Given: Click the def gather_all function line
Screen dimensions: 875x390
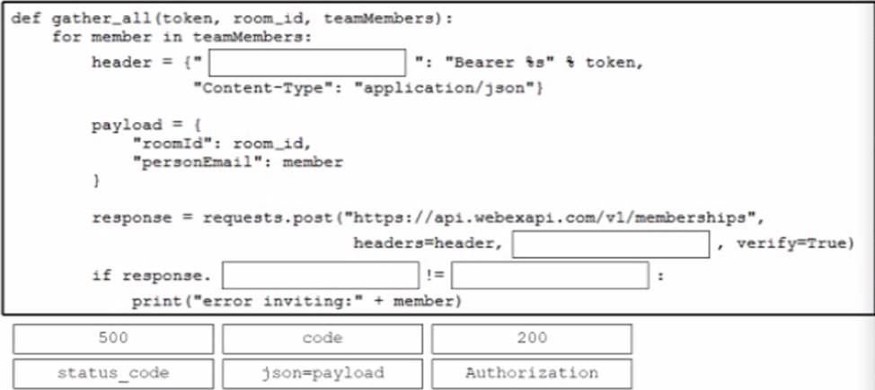Looking at the screenshot, I should pyautogui.click(x=232, y=19).
